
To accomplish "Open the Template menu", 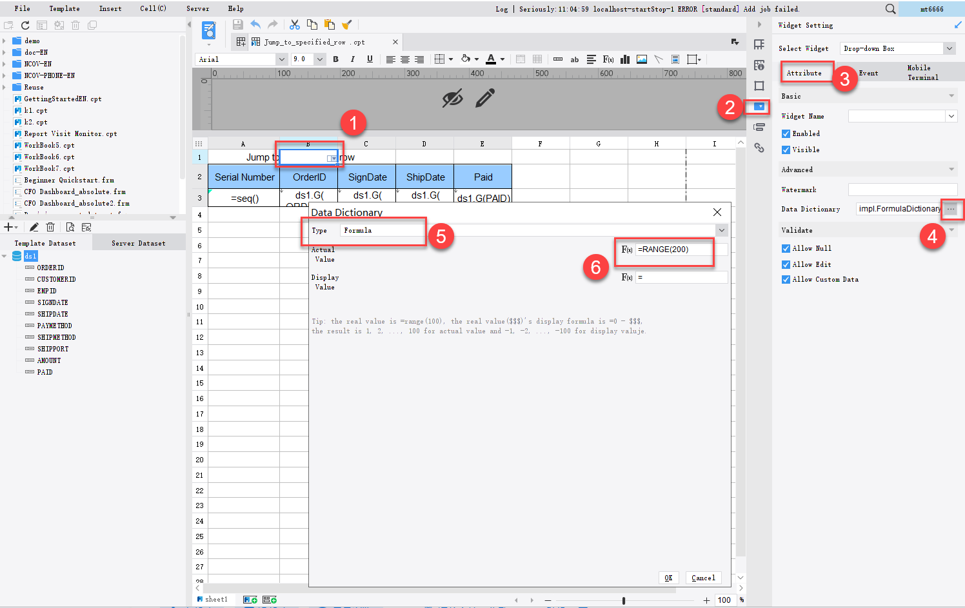I will 65,8.
